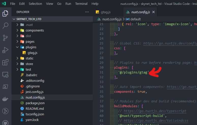This screenshot has width=197, height=125.
Task: Open the go.nuxtjs.dev/tailwindcss link
Action: (x=156, y=121)
